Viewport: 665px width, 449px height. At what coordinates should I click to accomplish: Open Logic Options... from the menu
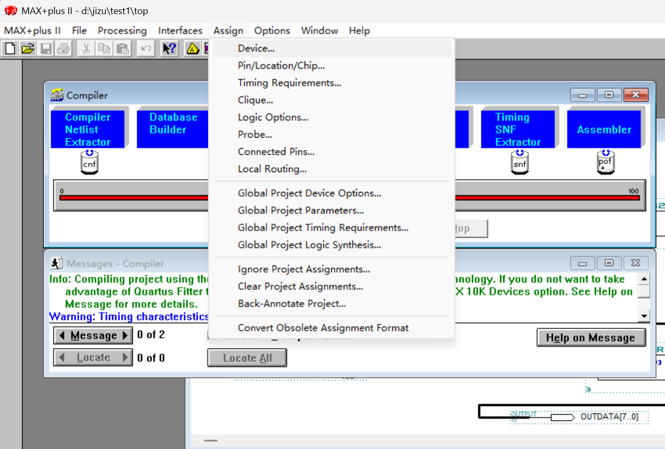click(332, 117)
